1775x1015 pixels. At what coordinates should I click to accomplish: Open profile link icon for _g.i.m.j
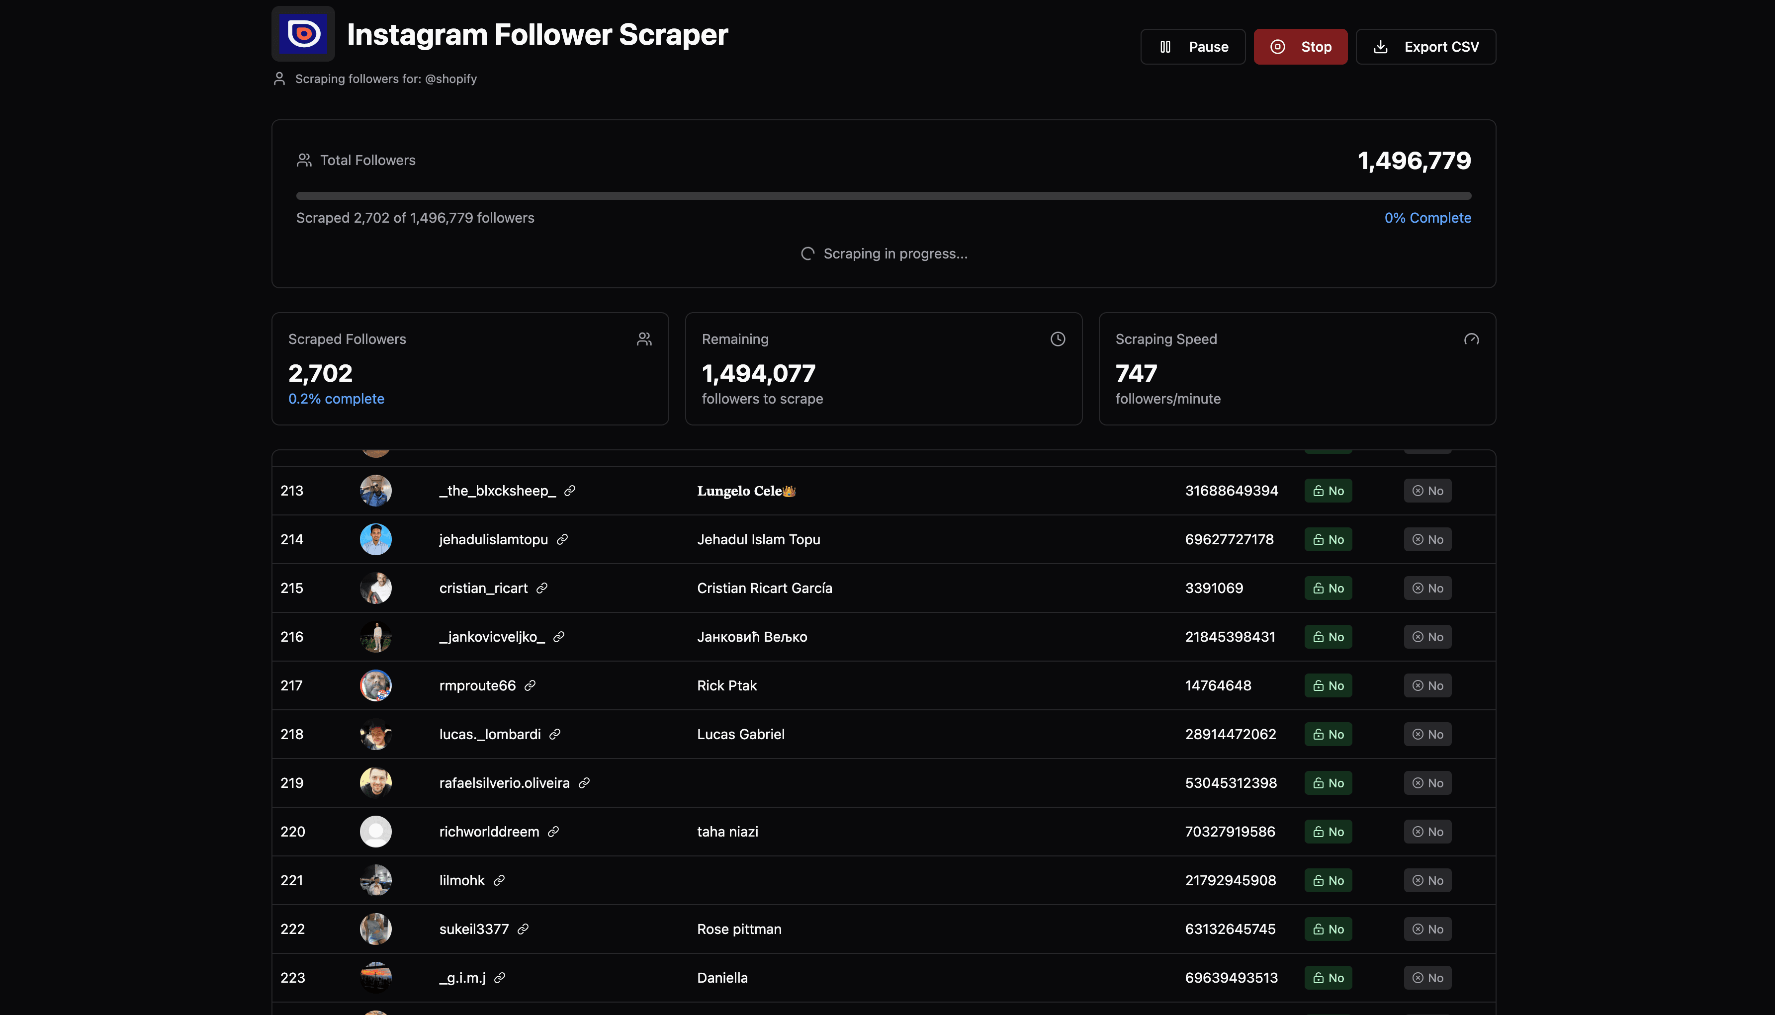(x=500, y=978)
